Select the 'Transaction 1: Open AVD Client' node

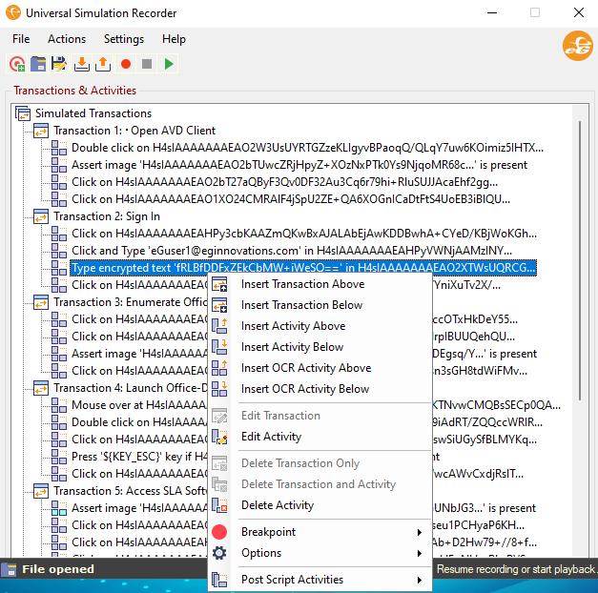[134, 131]
